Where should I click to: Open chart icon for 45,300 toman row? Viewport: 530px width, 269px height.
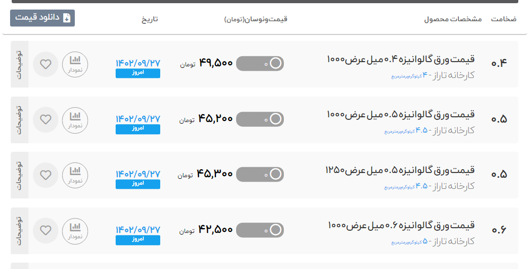75,175
